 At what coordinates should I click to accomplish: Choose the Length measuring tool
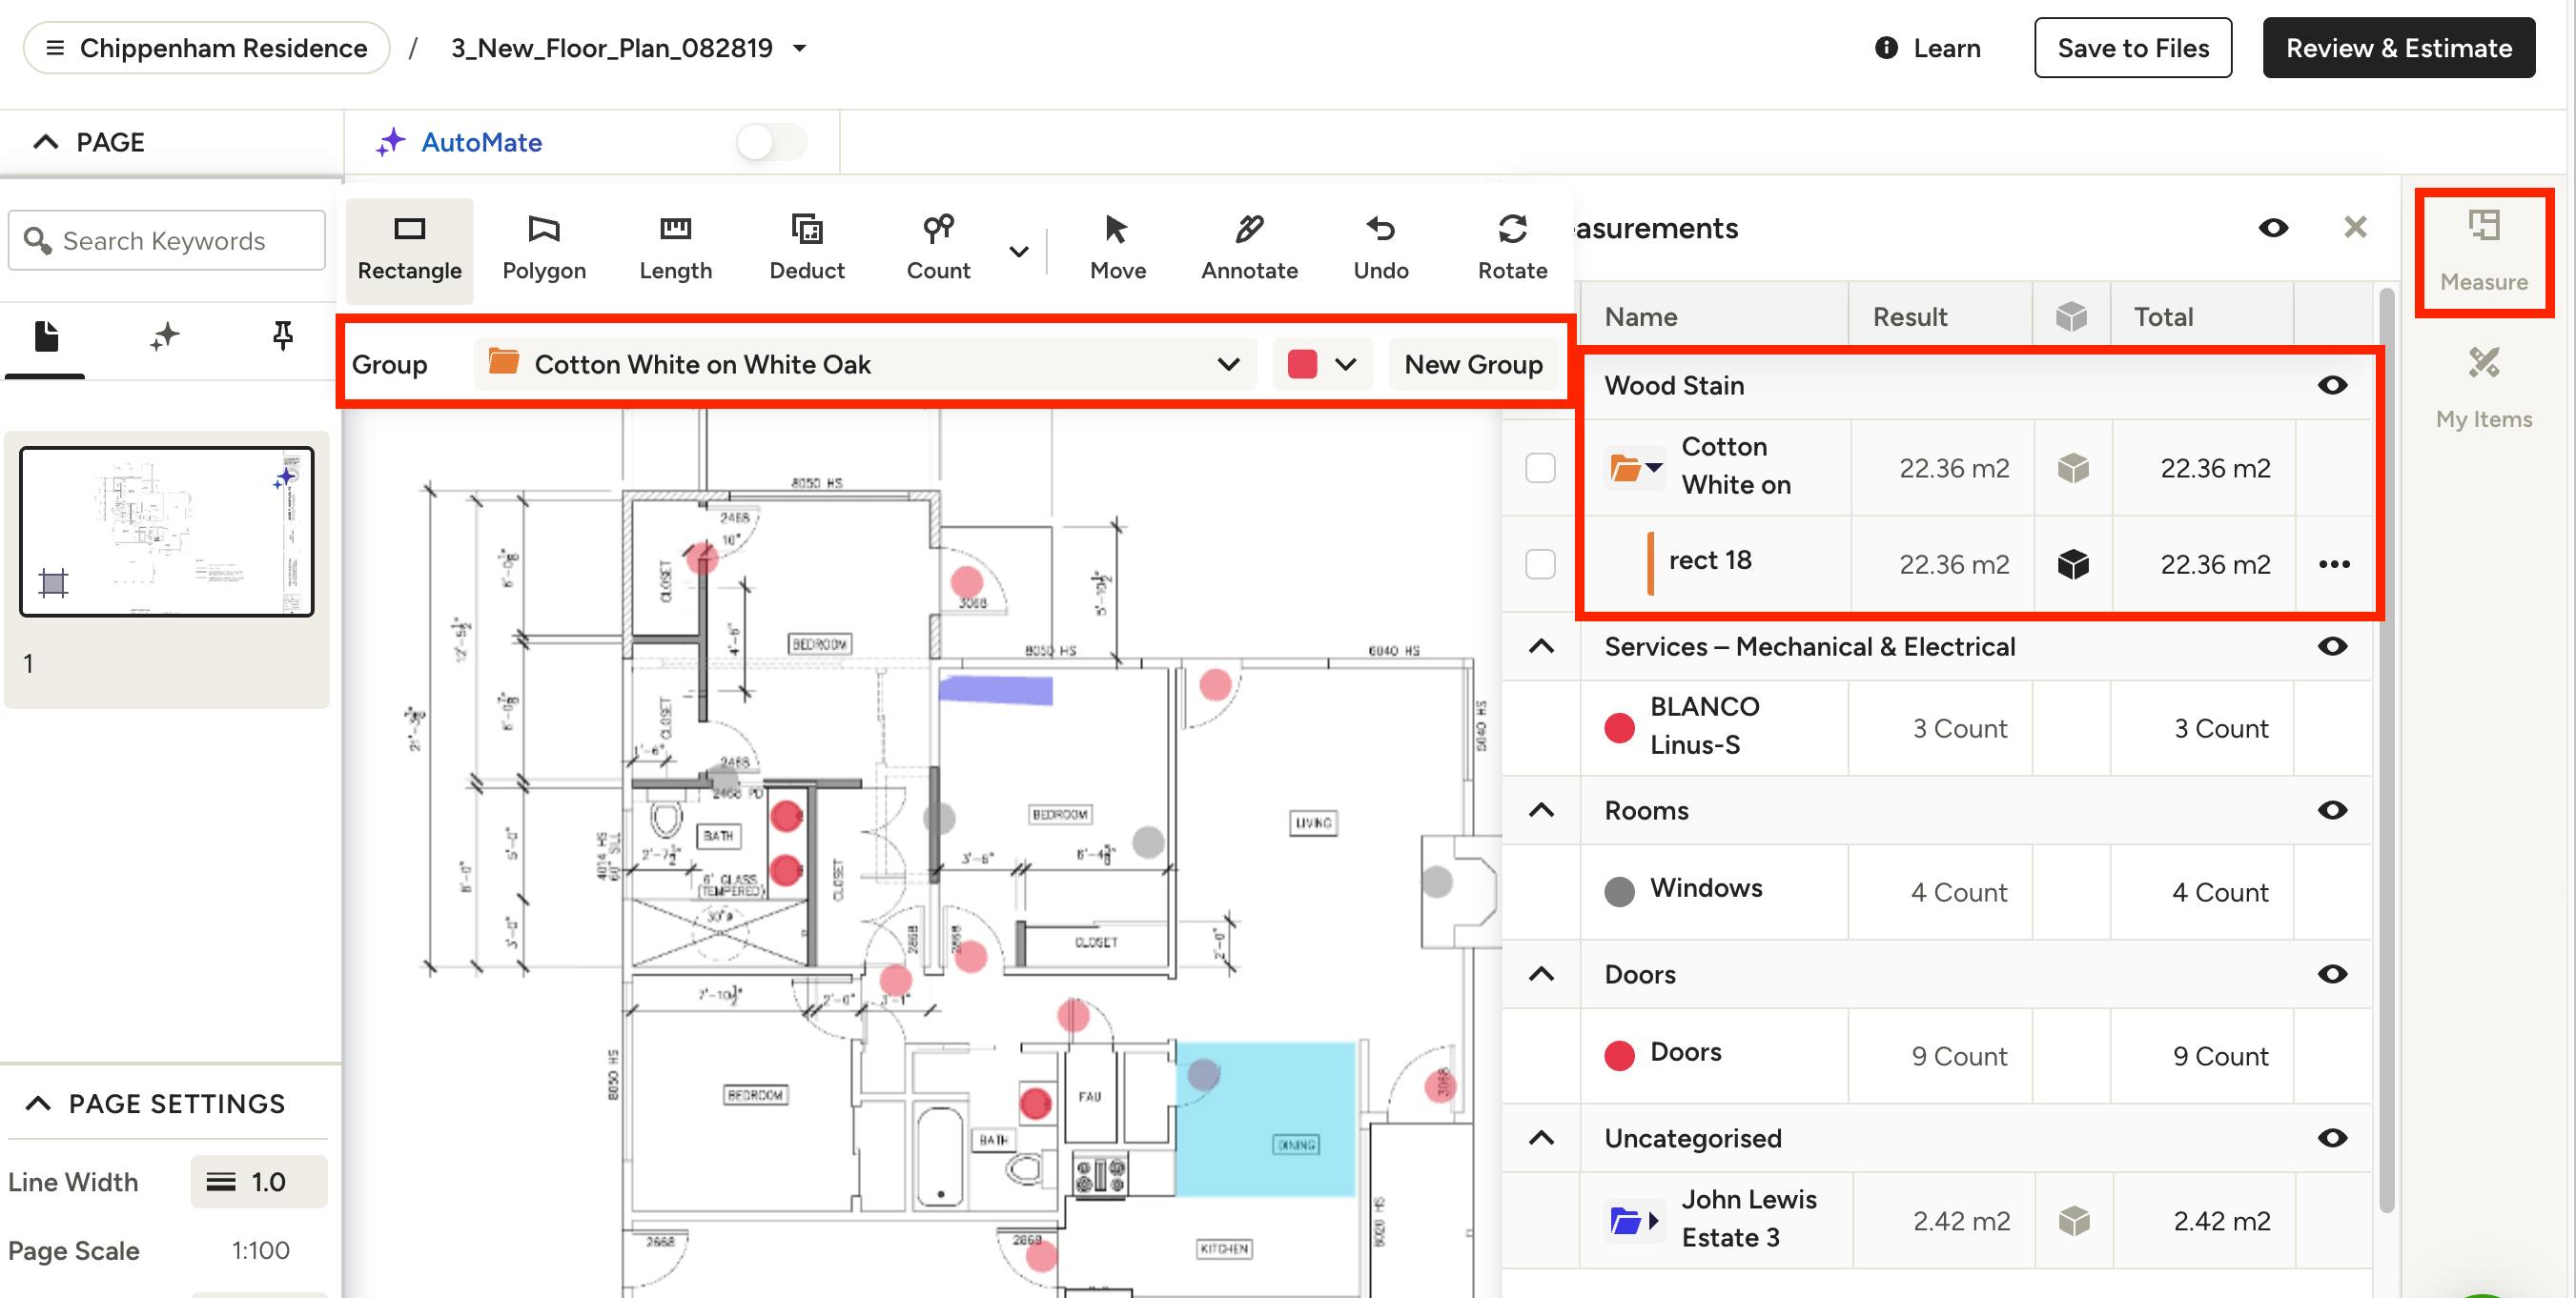coord(675,249)
